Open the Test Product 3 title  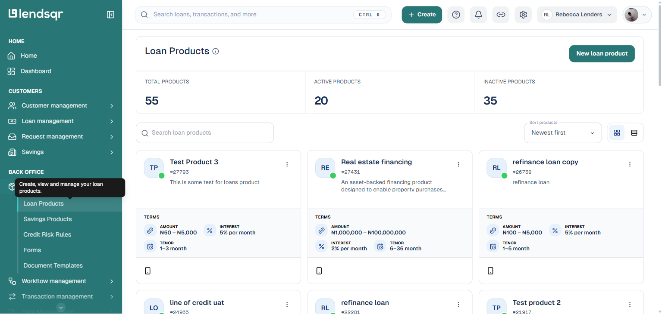point(194,162)
